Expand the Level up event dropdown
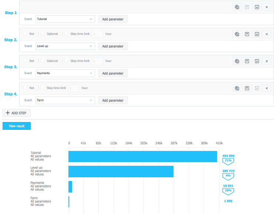 [65, 46]
